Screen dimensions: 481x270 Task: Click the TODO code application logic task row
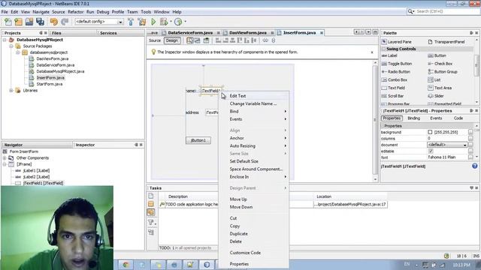tap(273, 204)
